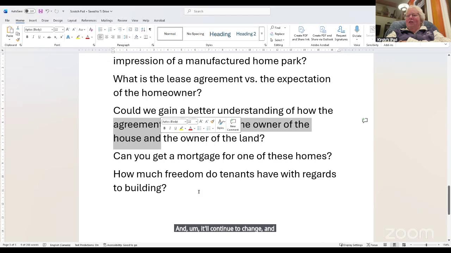Expand the Styles gallery more arrow
451x253 pixels.
point(261,34)
